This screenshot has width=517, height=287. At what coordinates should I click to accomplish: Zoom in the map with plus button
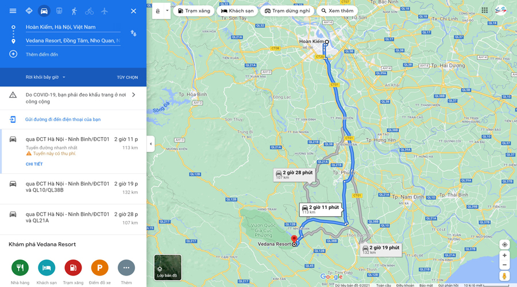pyautogui.click(x=504, y=255)
